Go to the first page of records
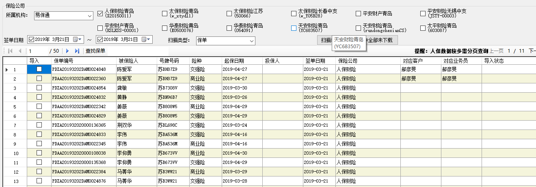This screenshot has width=536, height=187. (10, 51)
